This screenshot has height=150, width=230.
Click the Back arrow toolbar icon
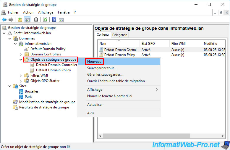tap(4, 20)
